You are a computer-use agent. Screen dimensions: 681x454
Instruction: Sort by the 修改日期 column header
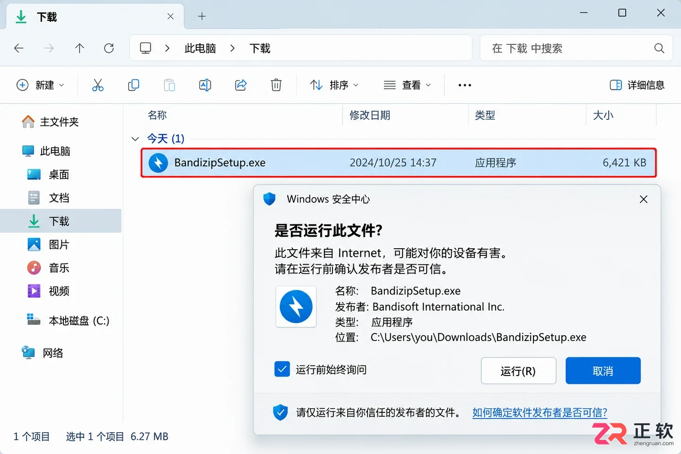pos(370,115)
